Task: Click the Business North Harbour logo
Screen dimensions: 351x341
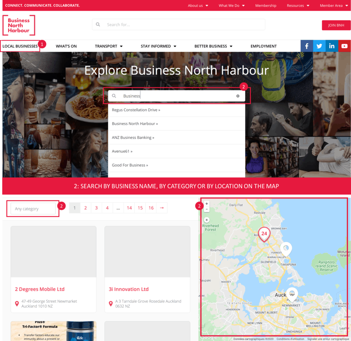Action: tap(19, 25)
